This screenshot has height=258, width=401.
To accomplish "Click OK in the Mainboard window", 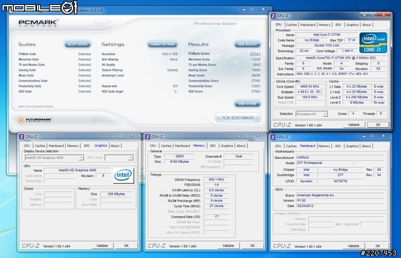I will click(x=378, y=246).
